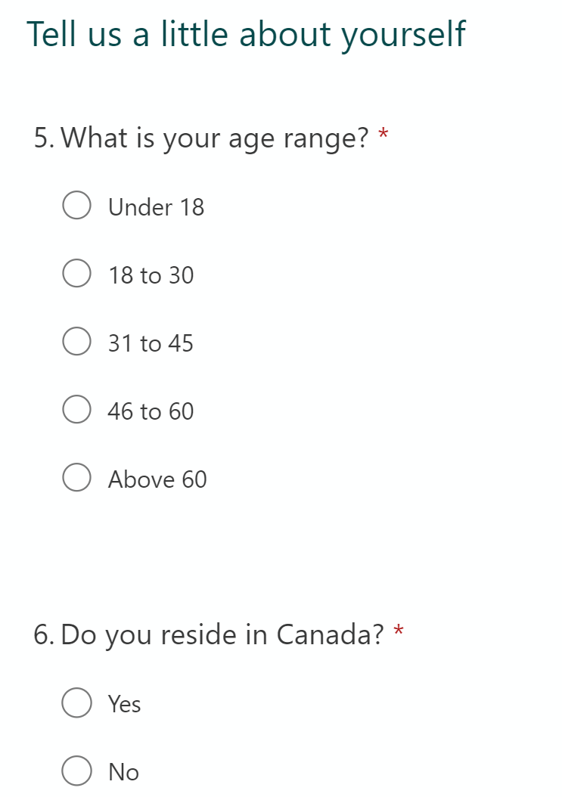
Task: Click the "Under 18" label text
Action: [156, 207]
